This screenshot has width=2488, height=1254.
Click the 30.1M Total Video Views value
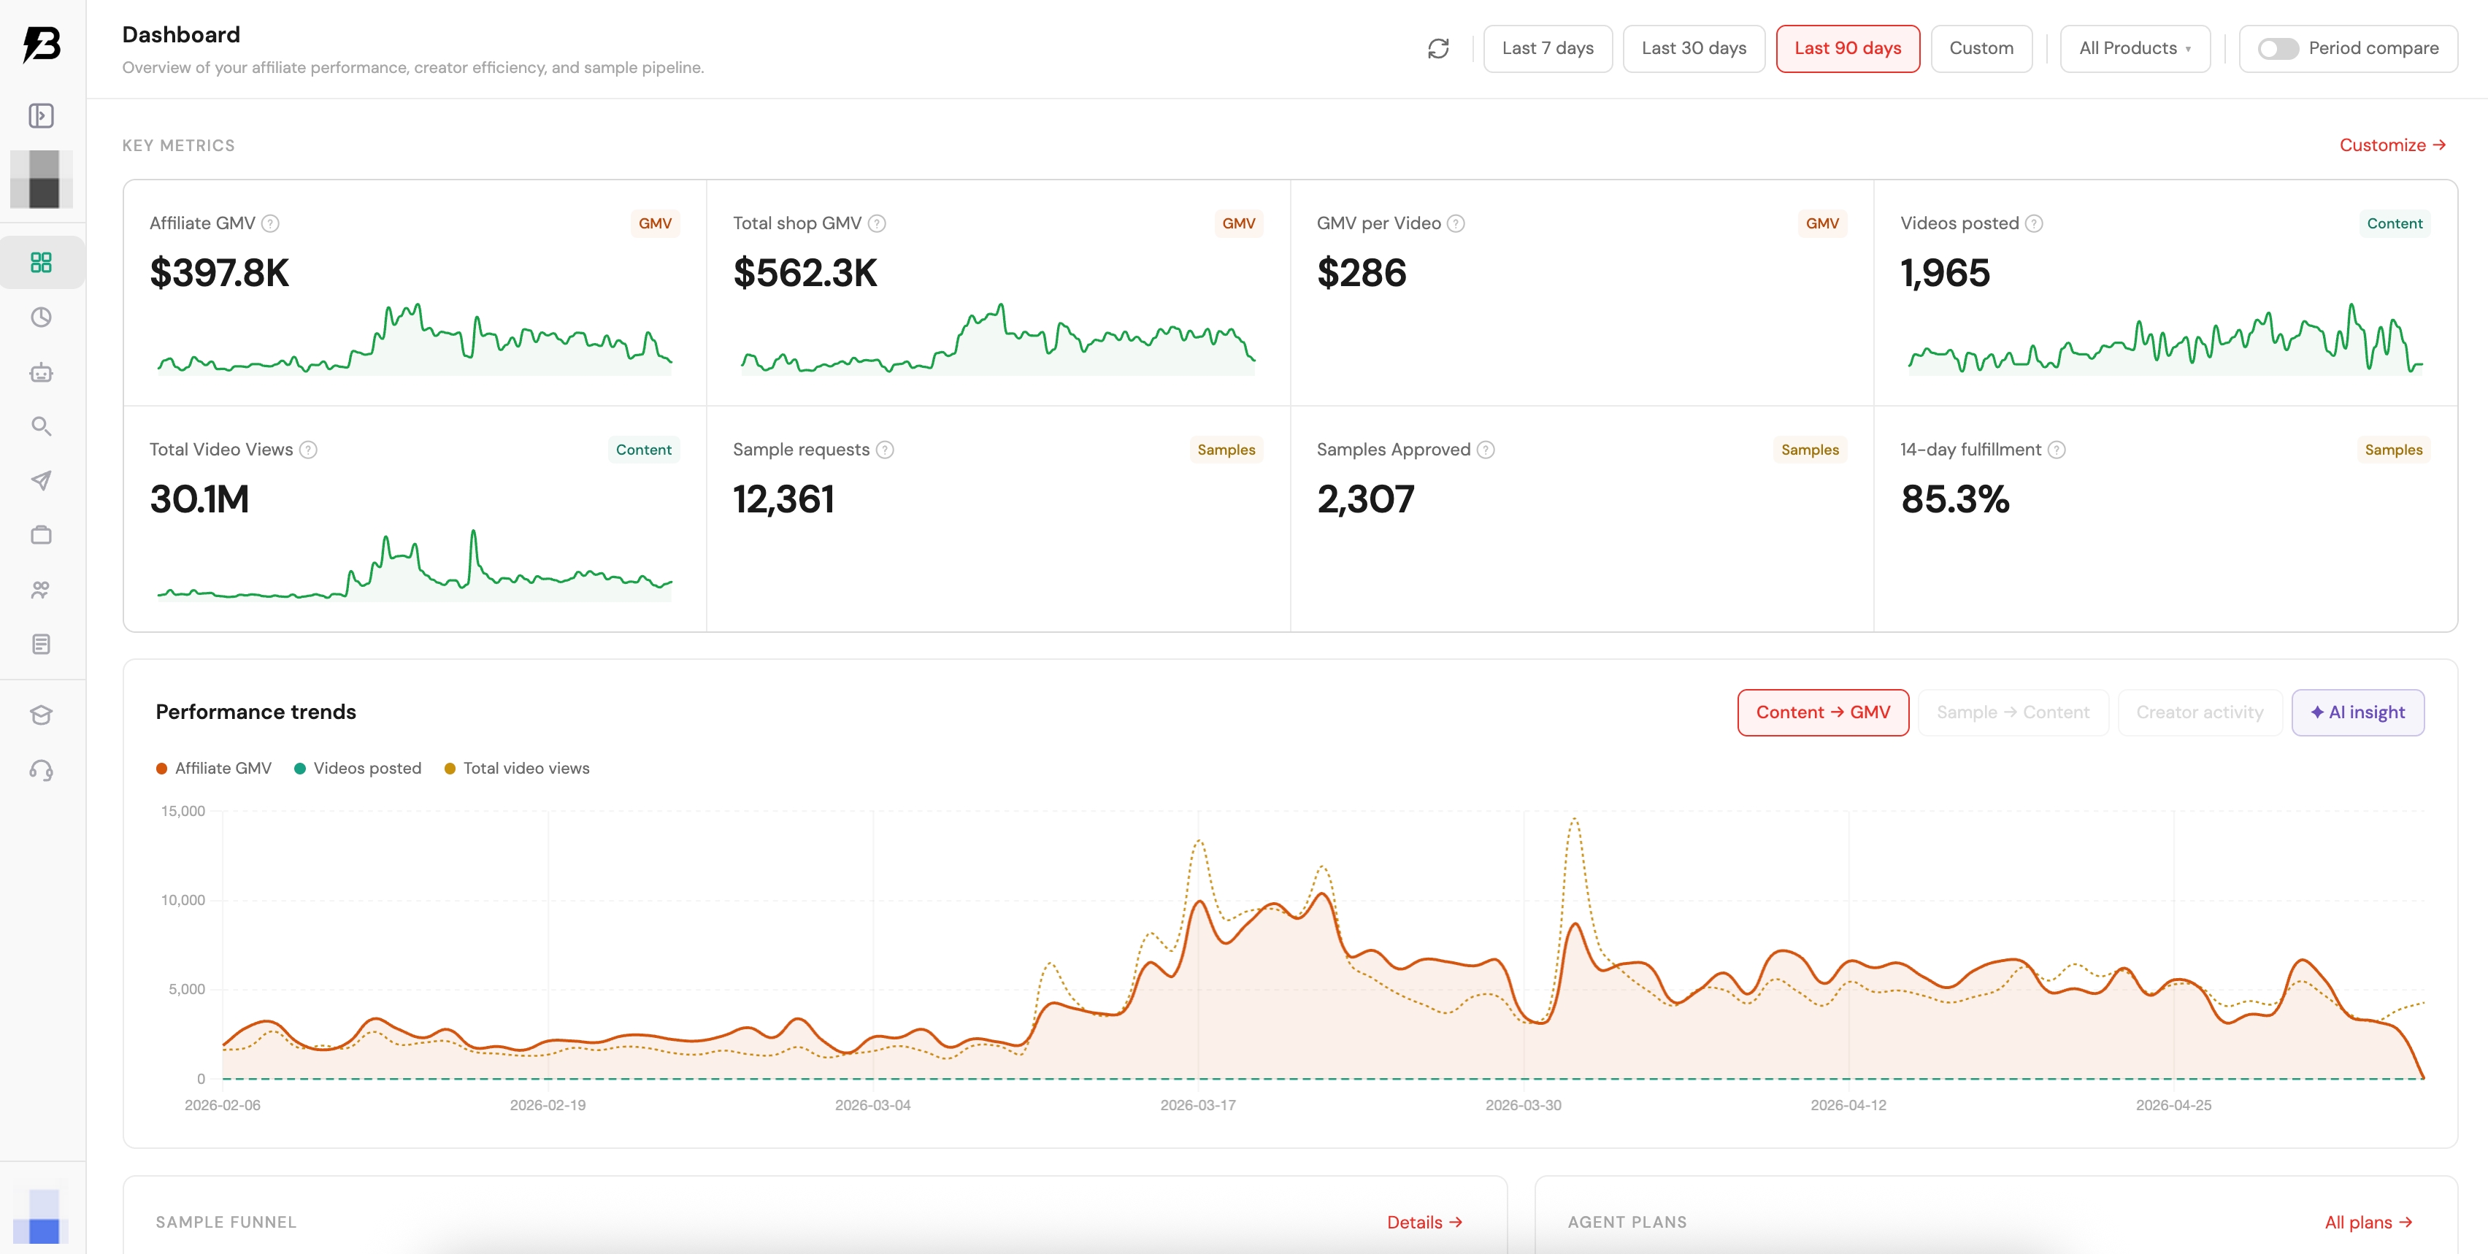[199, 500]
